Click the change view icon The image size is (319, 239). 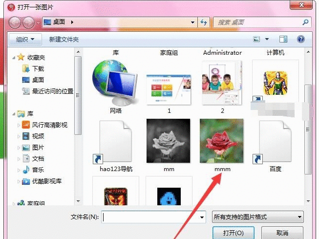pyautogui.click(x=256, y=39)
